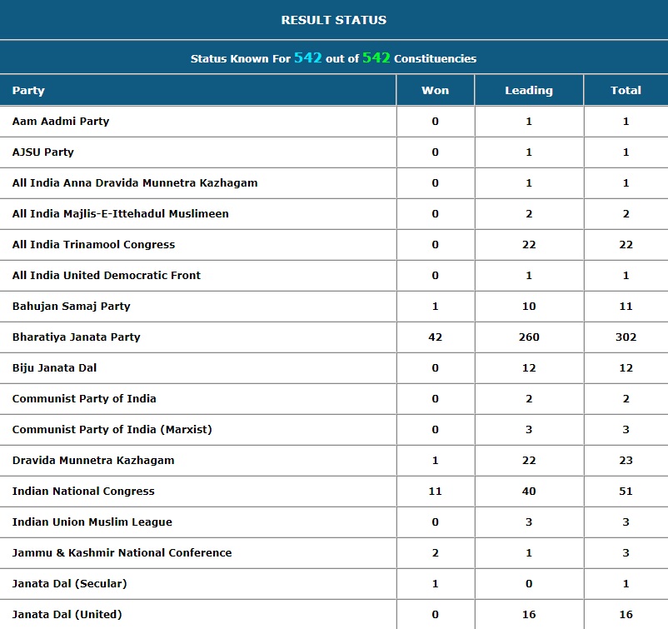Select Jammu & Kashmir National Conference

click(x=122, y=552)
